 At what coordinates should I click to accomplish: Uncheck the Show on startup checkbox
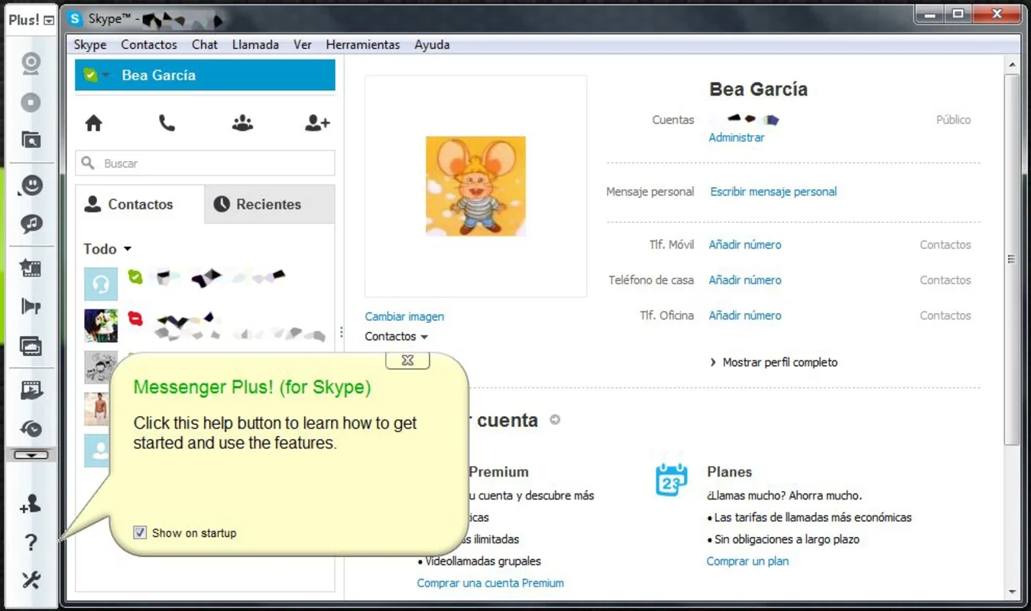(139, 532)
